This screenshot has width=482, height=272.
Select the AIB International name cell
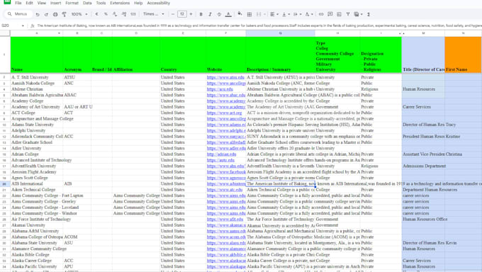(37, 183)
